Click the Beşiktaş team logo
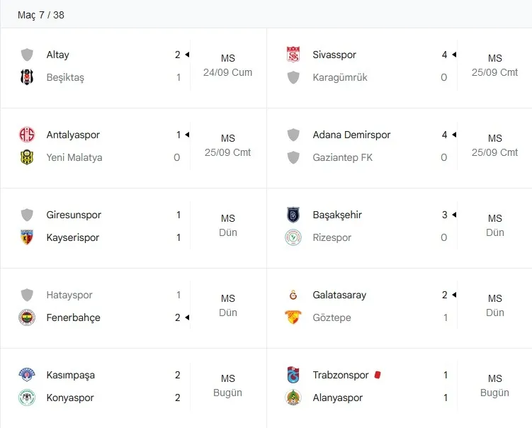 click(27, 77)
